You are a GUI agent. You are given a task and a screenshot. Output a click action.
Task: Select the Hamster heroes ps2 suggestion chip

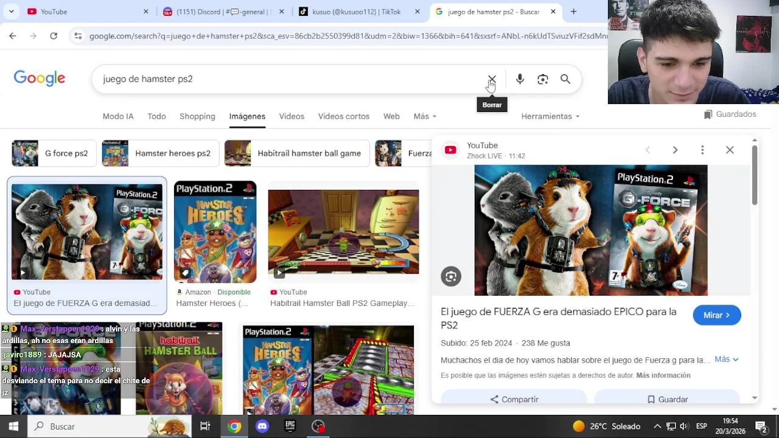point(160,153)
